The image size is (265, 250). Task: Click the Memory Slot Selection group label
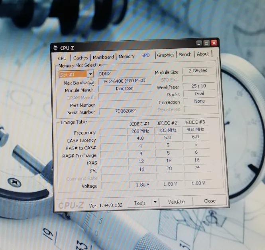tap(80, 65)
